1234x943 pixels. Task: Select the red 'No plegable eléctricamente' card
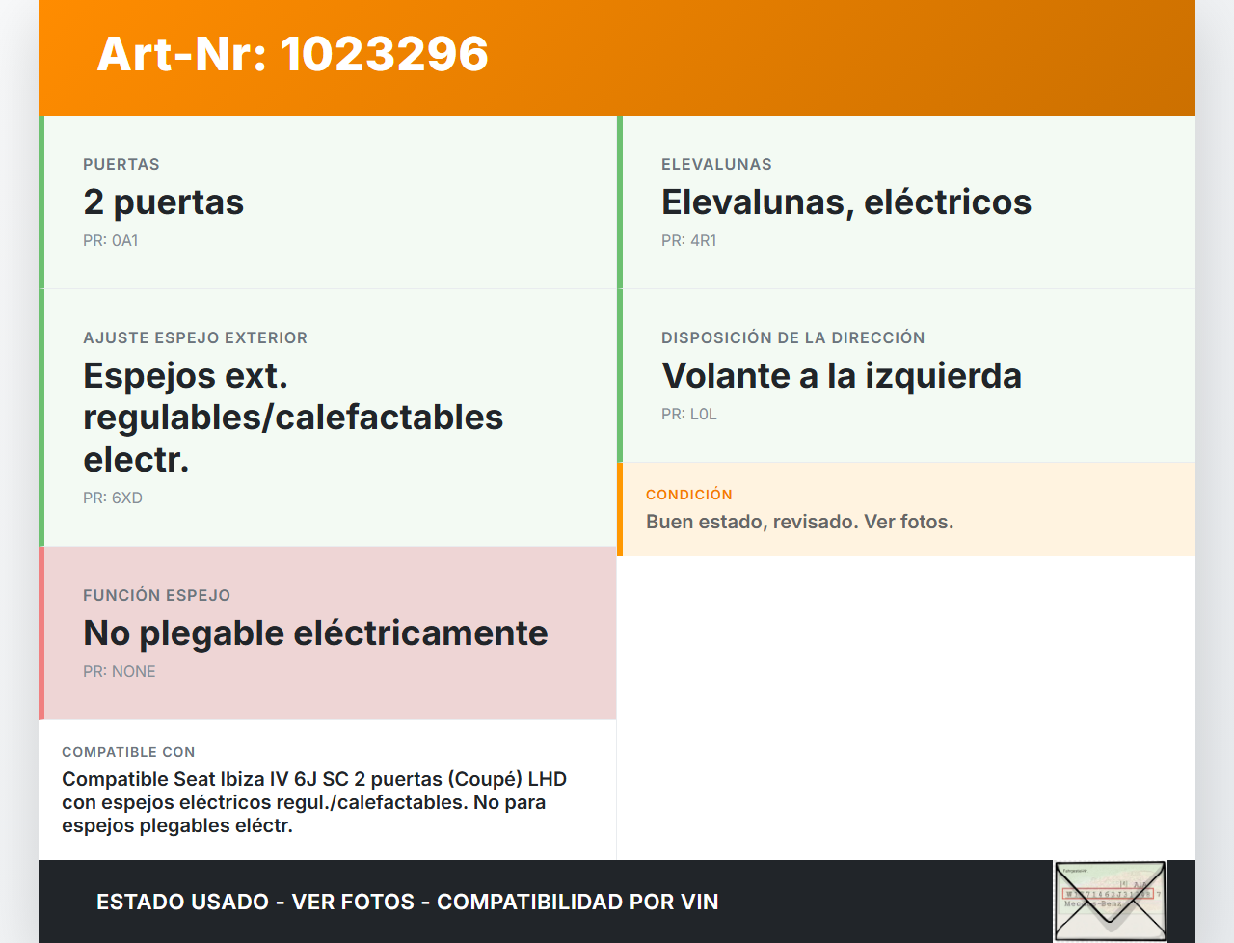coord(328,633)
